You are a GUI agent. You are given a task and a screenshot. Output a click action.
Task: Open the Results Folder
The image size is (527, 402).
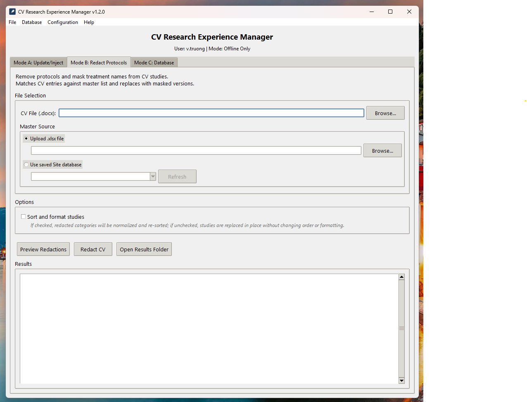[144, 249]
